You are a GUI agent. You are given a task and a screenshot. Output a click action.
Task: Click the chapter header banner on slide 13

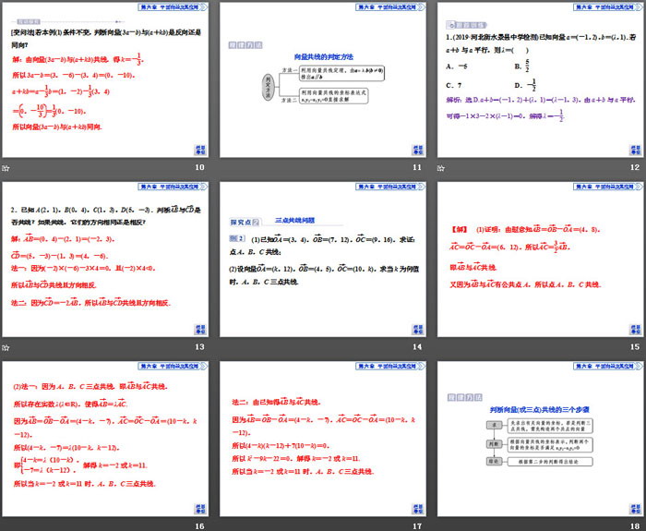coord(173,187)
